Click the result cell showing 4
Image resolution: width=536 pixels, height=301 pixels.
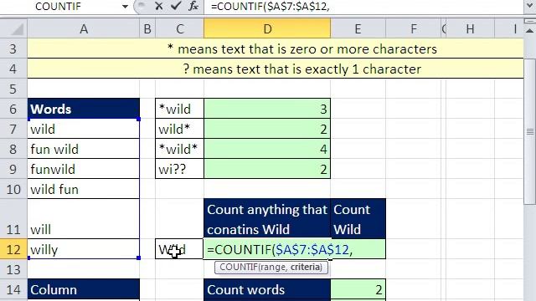coord(267,149)
